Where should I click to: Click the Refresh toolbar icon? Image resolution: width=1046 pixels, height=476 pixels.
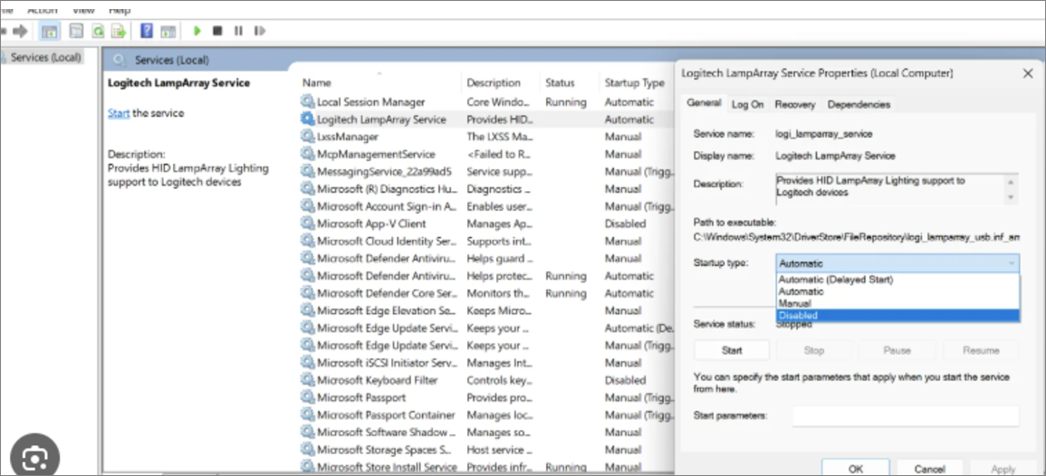coord(97,31)
